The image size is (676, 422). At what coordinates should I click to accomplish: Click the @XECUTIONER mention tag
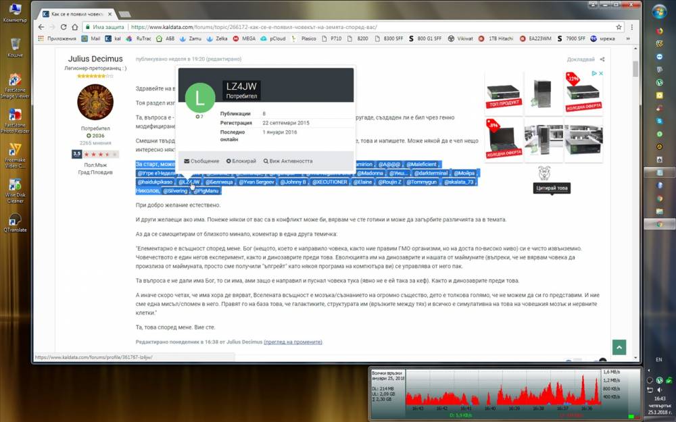coord(330,182)
